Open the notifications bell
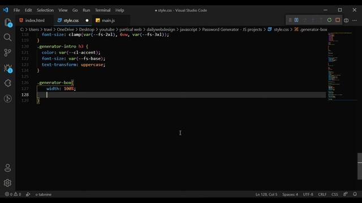Image resolution: width=362 pixels, height=203 pixels. click(355, 194)
